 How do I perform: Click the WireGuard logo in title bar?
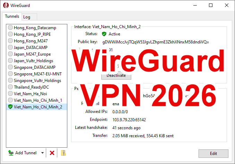pyautogui.click(x=6, y=6)
